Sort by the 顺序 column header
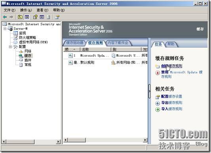The height and width of the screenshot is (153, 211). pyautogui.click(x=72, y=49)
